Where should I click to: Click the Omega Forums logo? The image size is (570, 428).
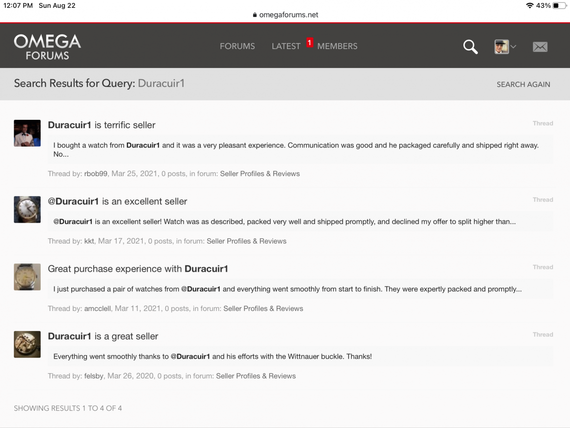point(47,47)
